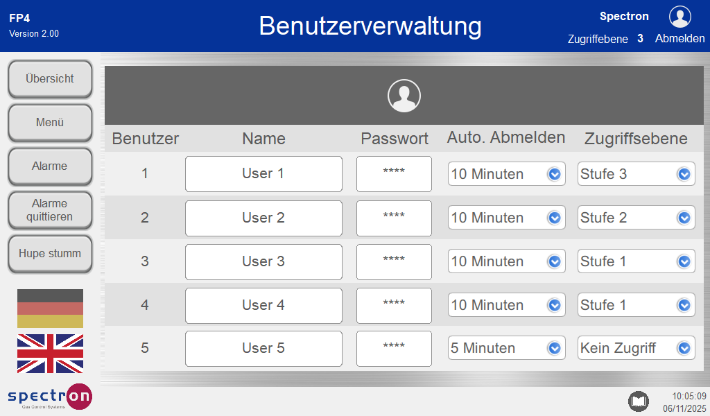
Task: Switch language using the German flag
Action: point(50,309)
